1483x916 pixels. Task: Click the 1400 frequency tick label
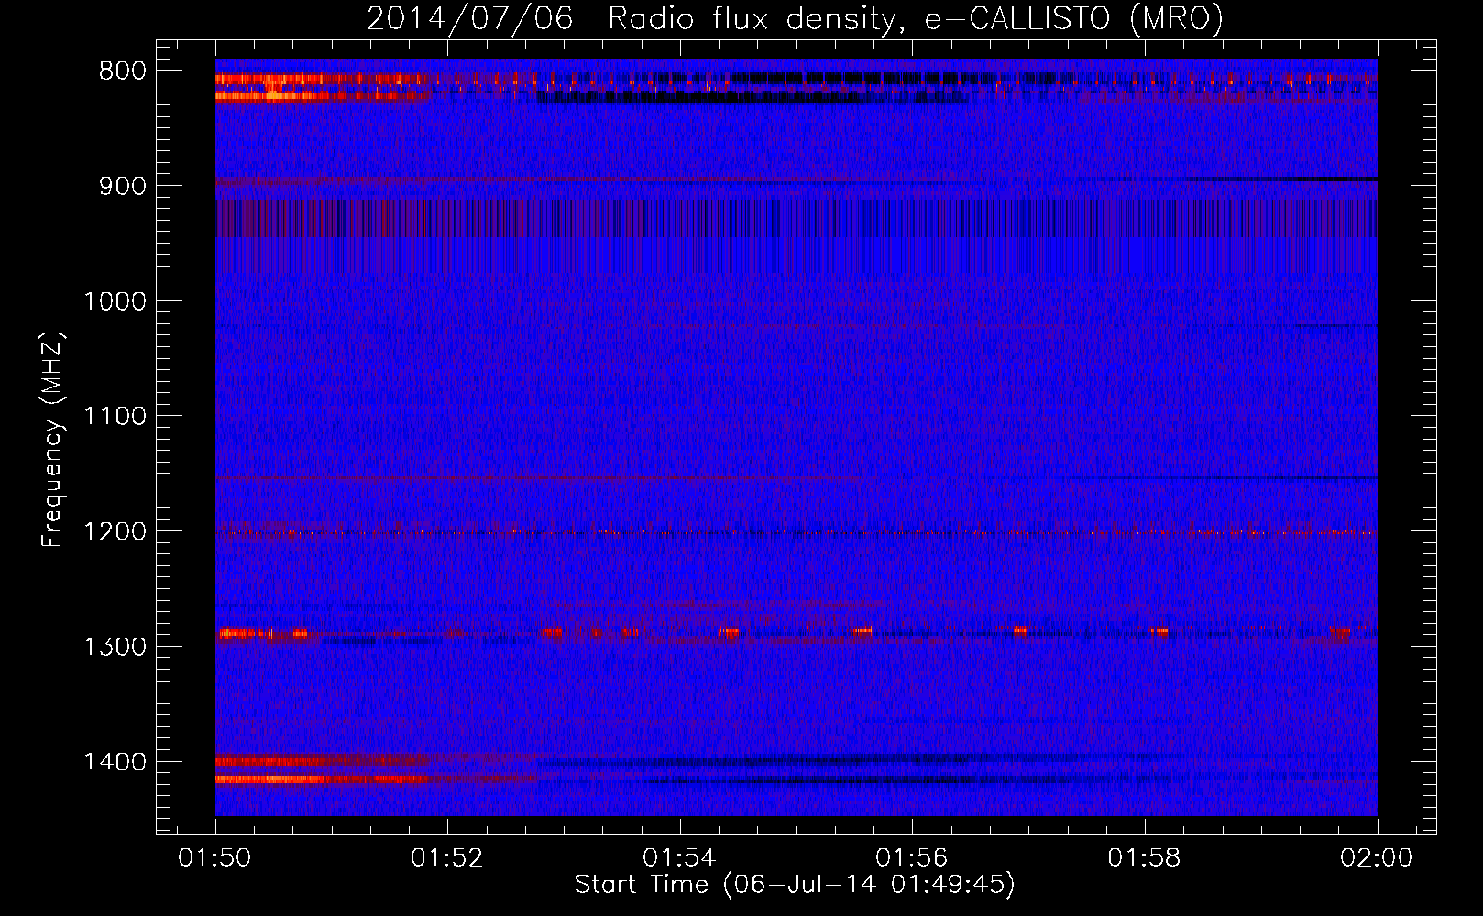[115, 762]
